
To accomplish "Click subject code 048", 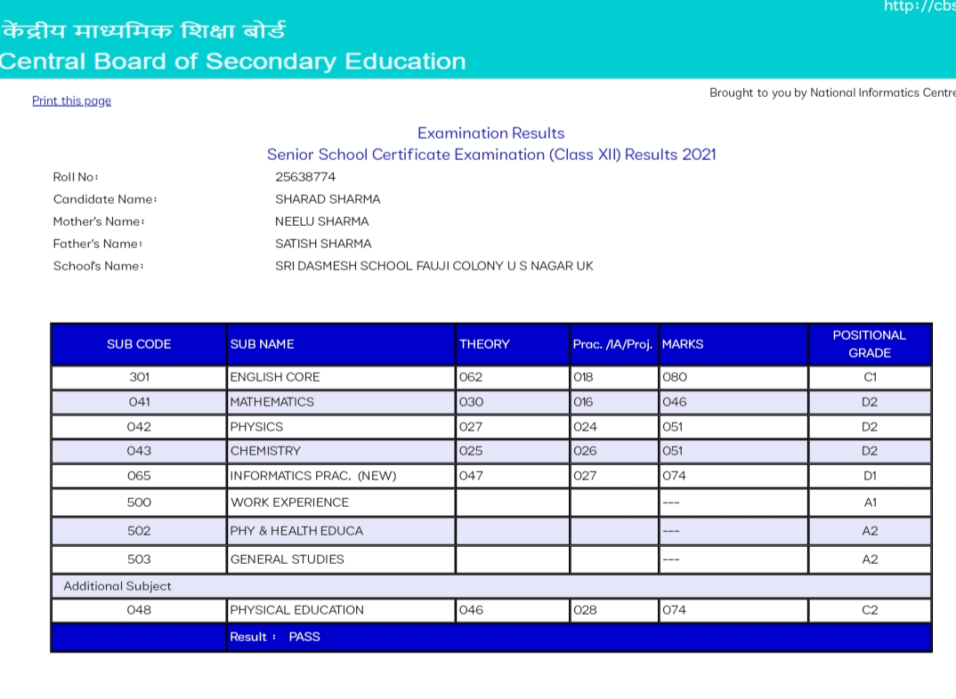I will (139, 610).
